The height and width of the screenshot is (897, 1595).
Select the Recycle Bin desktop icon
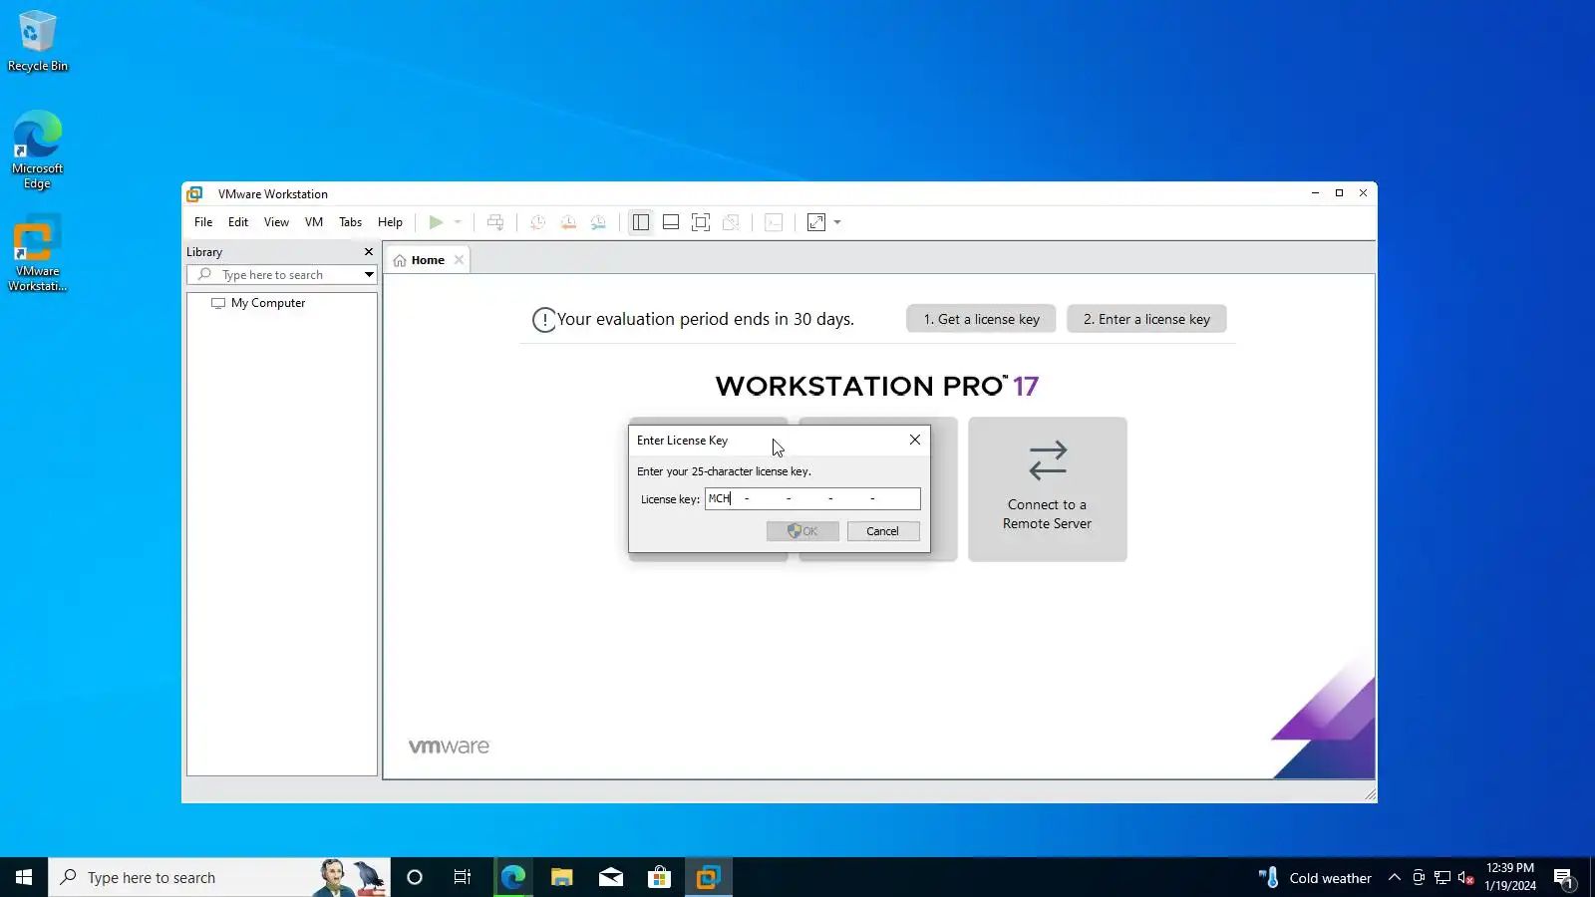pyautogui.click(x=38, y=41)
